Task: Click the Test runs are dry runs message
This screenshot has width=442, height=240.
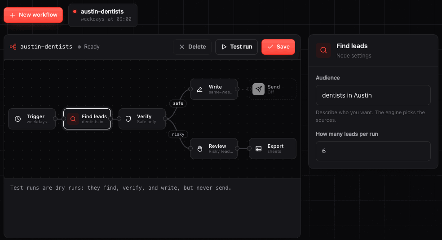Action: [x=121, y=188]
